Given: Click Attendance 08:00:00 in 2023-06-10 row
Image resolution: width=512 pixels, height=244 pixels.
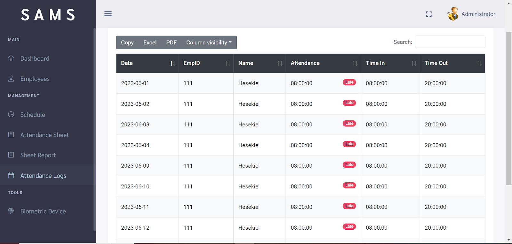Looking at the screenshot, I should click(301, 187).
